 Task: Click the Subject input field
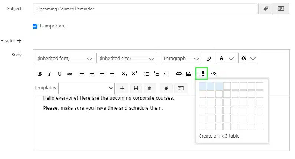pos(145,9)
